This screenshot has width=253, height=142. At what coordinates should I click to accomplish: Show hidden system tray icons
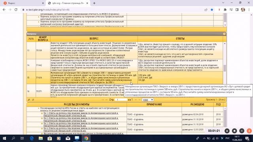(x=204, y=138)
